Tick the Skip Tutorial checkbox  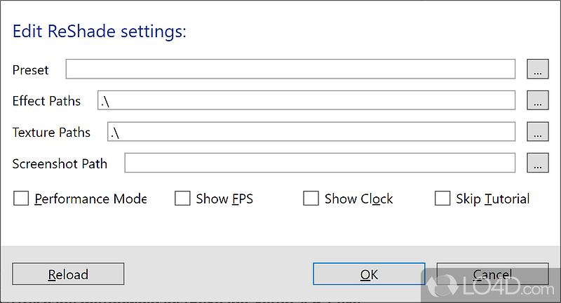(x=442, y=198)
